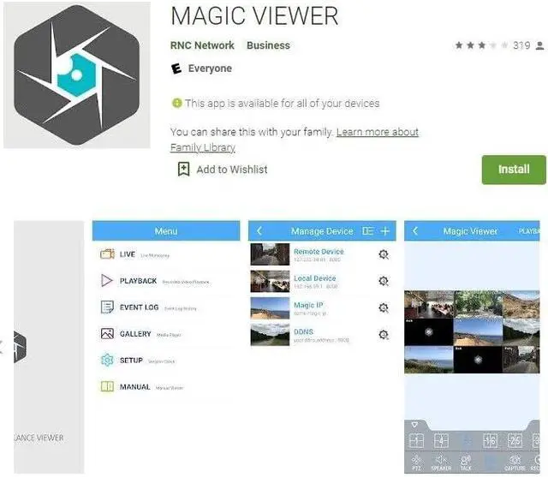Collapse the control panel with down triangle

tap(414, 425)
